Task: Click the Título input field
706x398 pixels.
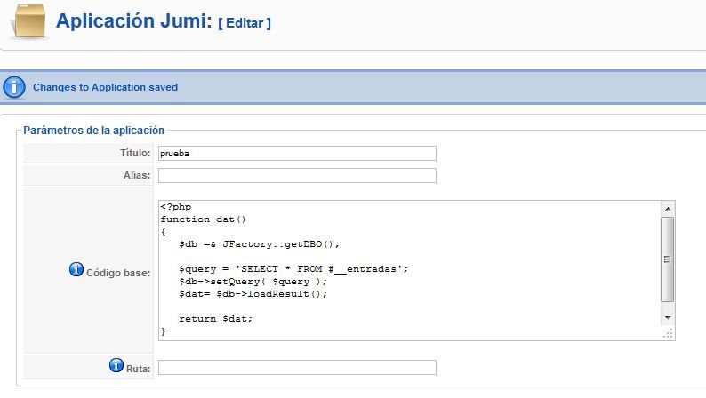Action: (x=297, y=153)
